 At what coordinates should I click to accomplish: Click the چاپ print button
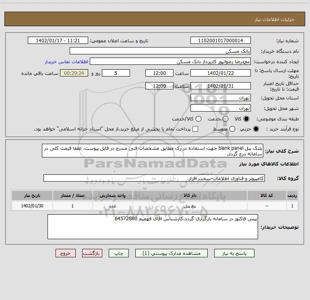coord(119,253)
